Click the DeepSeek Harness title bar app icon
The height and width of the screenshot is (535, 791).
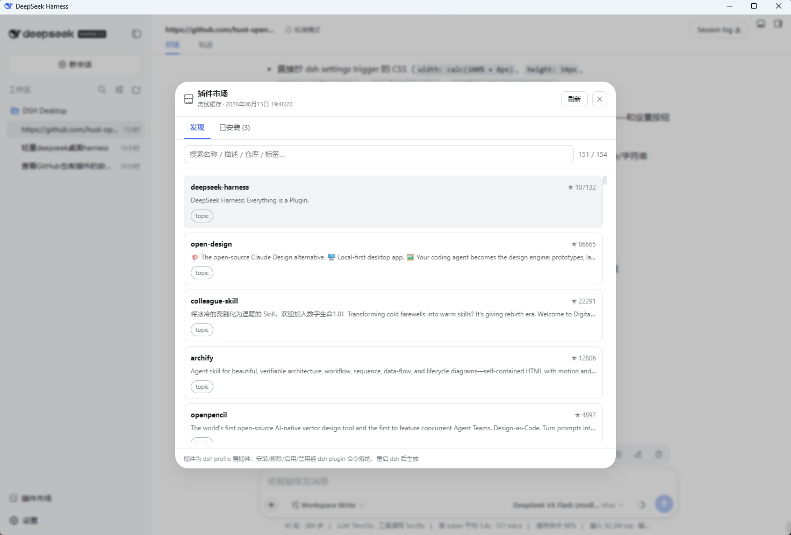pos(8,6)
